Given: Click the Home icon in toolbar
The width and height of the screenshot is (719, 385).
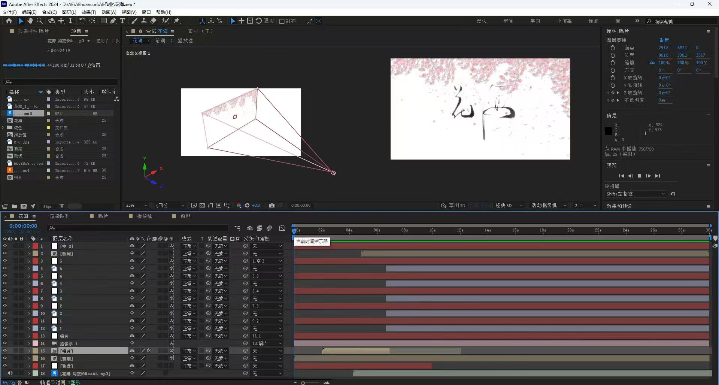Looking at the screenshot, I should (9, 21).
